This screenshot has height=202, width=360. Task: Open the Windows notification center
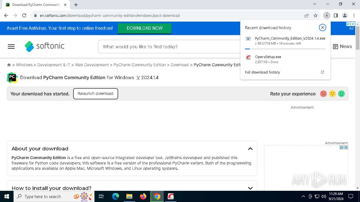[x=351, y=196]
